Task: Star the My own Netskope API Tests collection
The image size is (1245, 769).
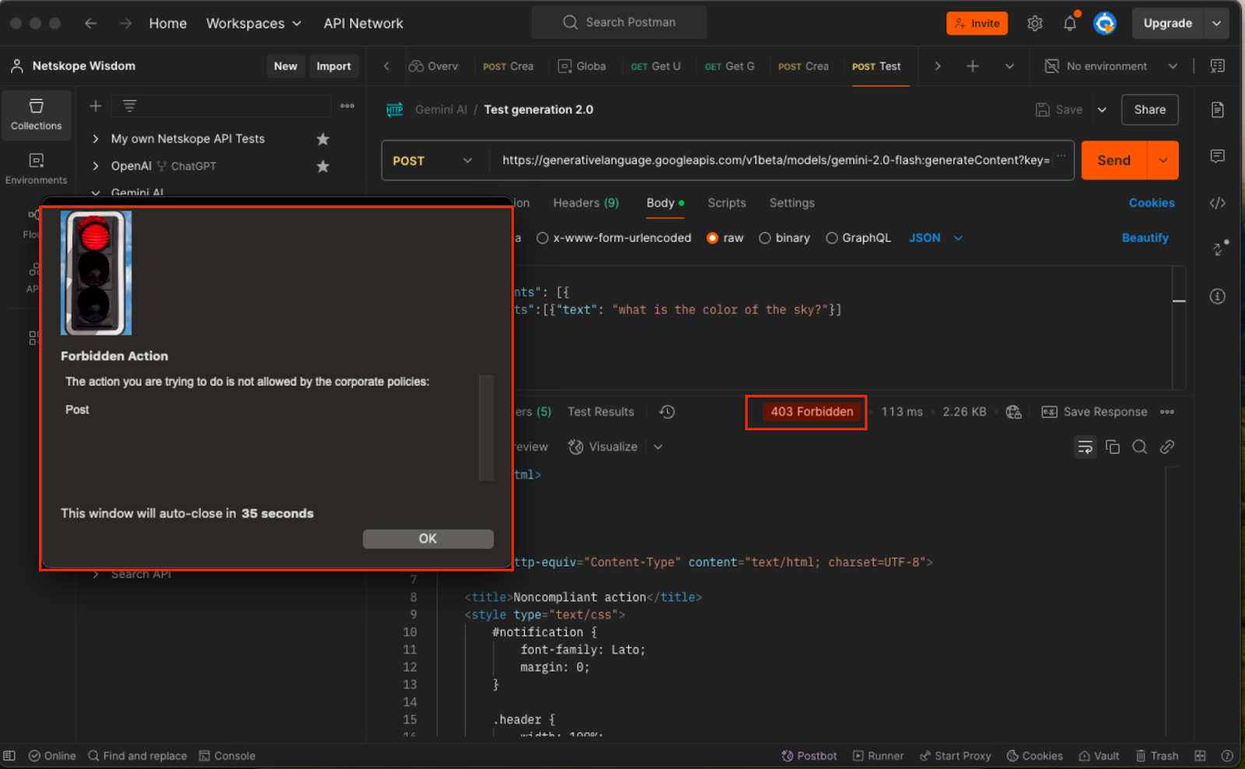Action: pos(323,139)
